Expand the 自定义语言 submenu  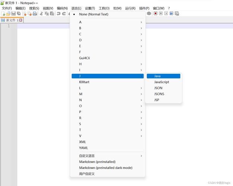108,156
